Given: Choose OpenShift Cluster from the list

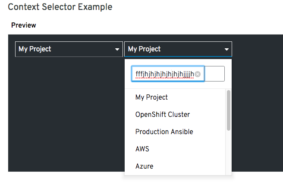Looking at the screenshot, I should (162, 115).
